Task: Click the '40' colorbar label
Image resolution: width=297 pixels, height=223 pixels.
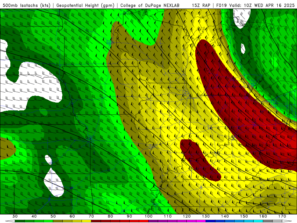Action: click(x=34, y=216)
